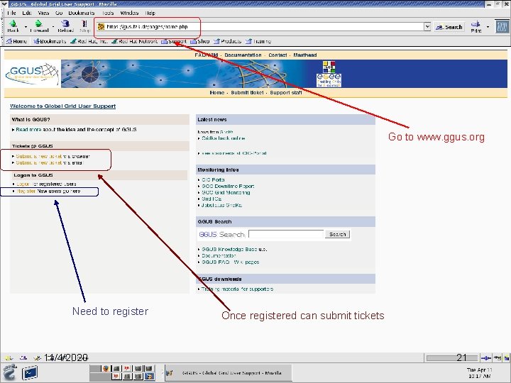Open the Forward button history dropdown arrow
511x383 pixels.
point(53,27)
